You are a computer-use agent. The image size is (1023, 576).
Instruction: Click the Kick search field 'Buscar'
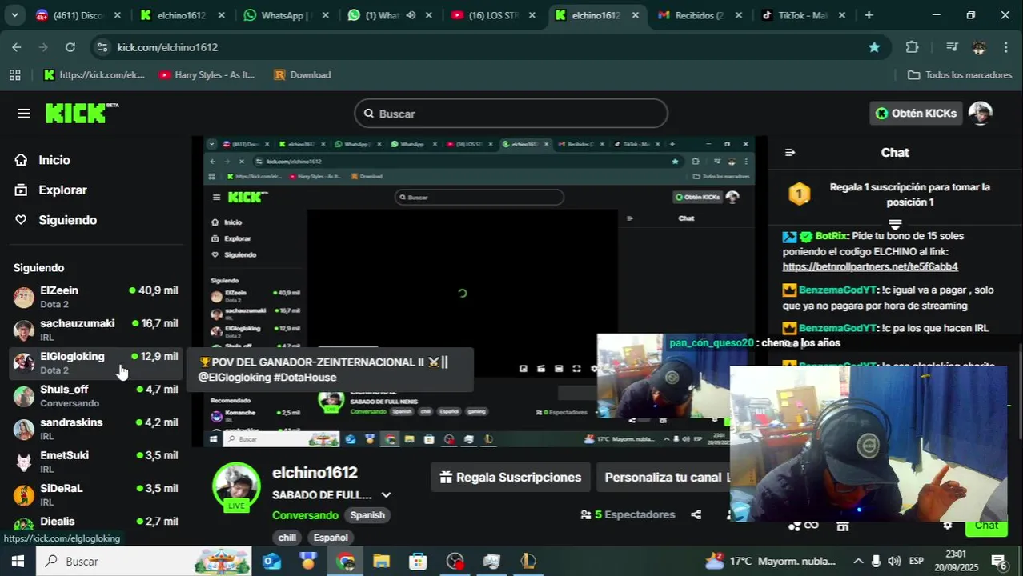[511, 114]
